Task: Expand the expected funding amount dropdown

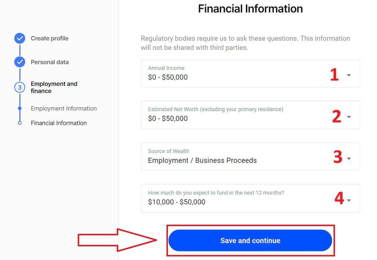Action: point(349,200)
